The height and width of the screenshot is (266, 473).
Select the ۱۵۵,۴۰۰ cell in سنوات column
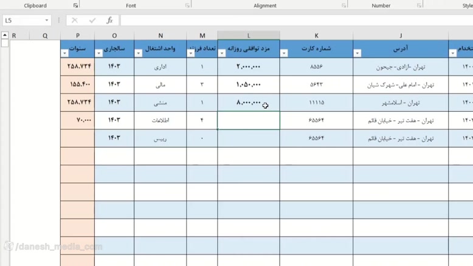(x=78, y=84)
